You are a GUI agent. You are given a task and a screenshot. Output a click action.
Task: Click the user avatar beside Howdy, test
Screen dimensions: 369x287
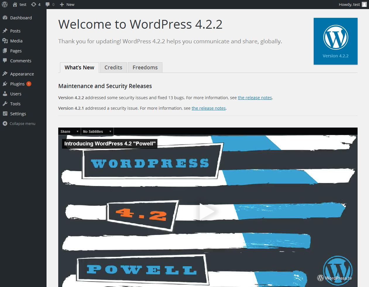[364, 4]
